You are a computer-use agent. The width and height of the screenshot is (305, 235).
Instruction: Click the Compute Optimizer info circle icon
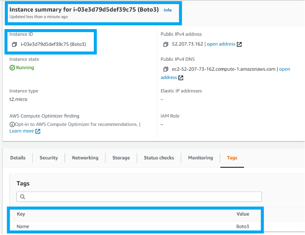click(12, 124)
